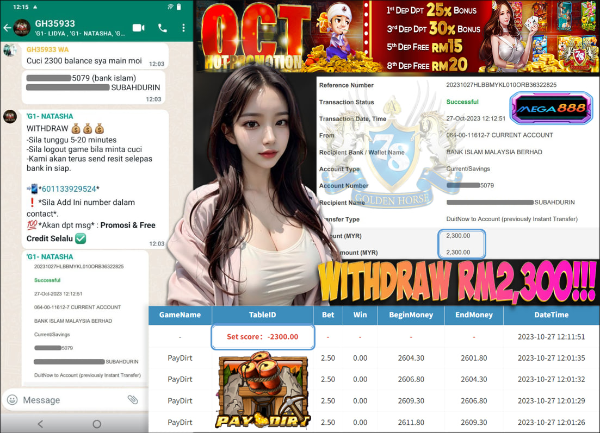Viewport: 600px width, 433px height.
Task: Click the '2023-10-27 12:01:35' datetime
Action: coord(552,358)
